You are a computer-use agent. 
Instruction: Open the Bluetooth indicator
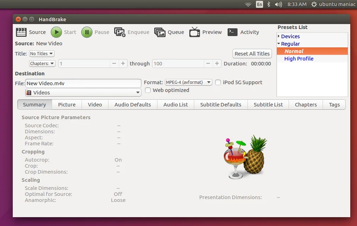[269, 4]
